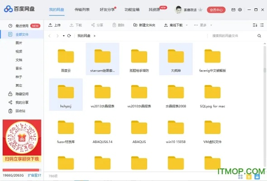
Task: Open the settings gear icon
Action: pos(240,10)
